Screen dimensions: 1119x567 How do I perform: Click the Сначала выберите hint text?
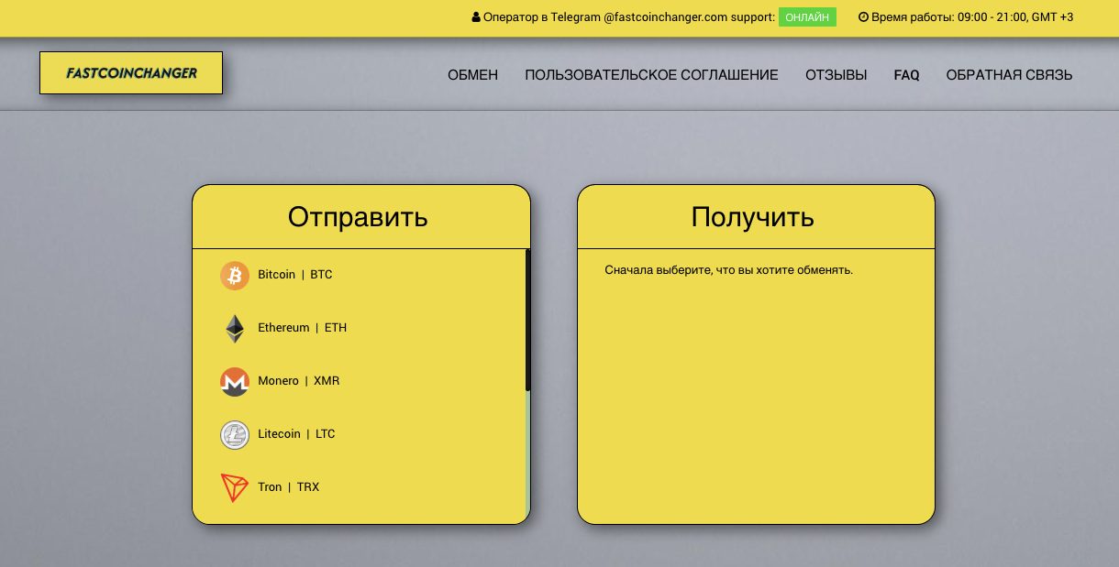tap(729, 270)
